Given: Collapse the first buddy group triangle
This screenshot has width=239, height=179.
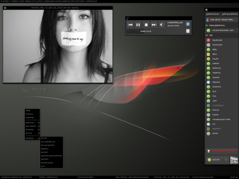Looking at the screenshot, I should coord(207,25).
